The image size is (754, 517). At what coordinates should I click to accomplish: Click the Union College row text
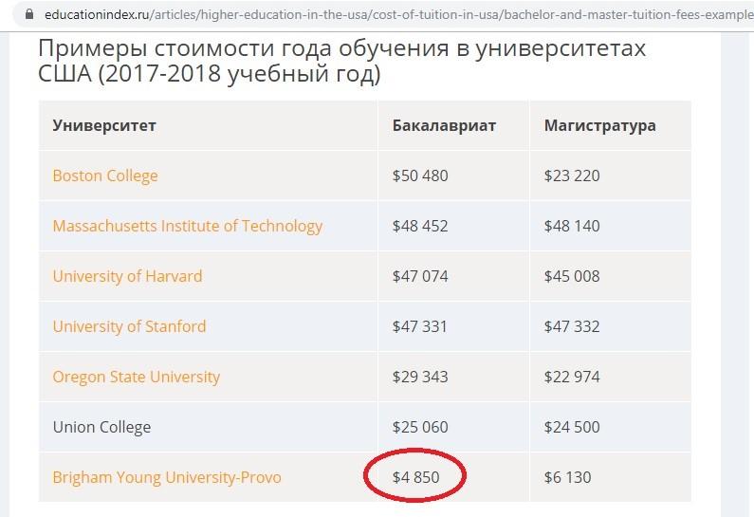(x=101, y=427)
